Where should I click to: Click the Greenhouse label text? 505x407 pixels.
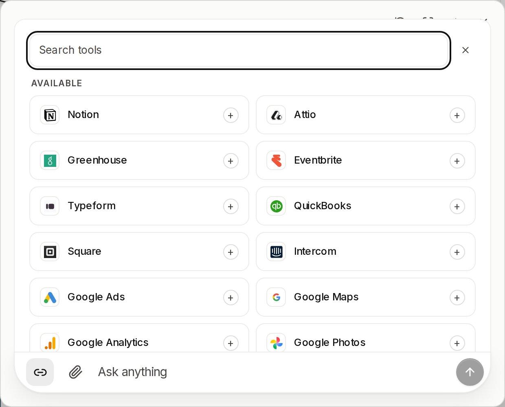(x=97, y=160)
